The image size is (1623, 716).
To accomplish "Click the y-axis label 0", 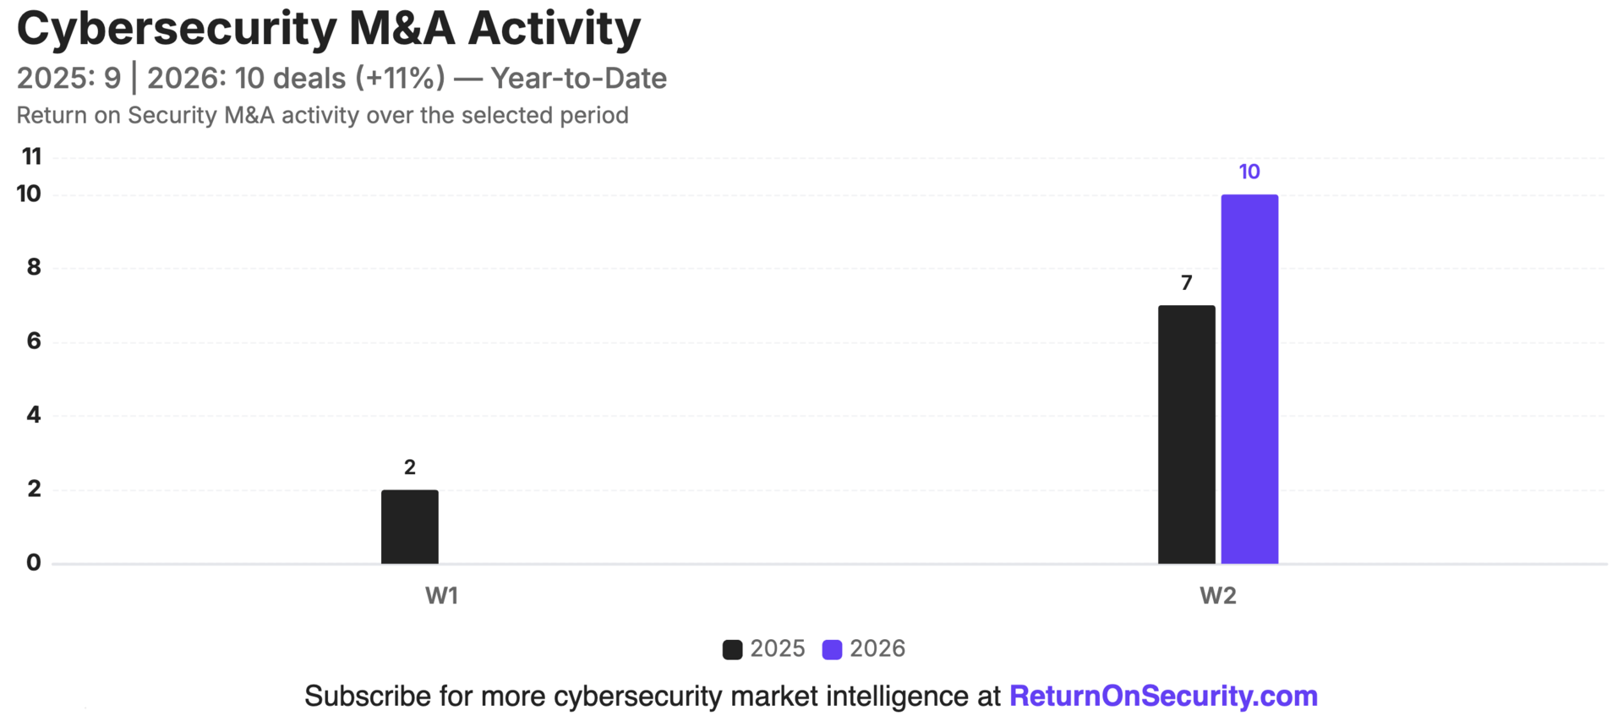I will (34, 562).
